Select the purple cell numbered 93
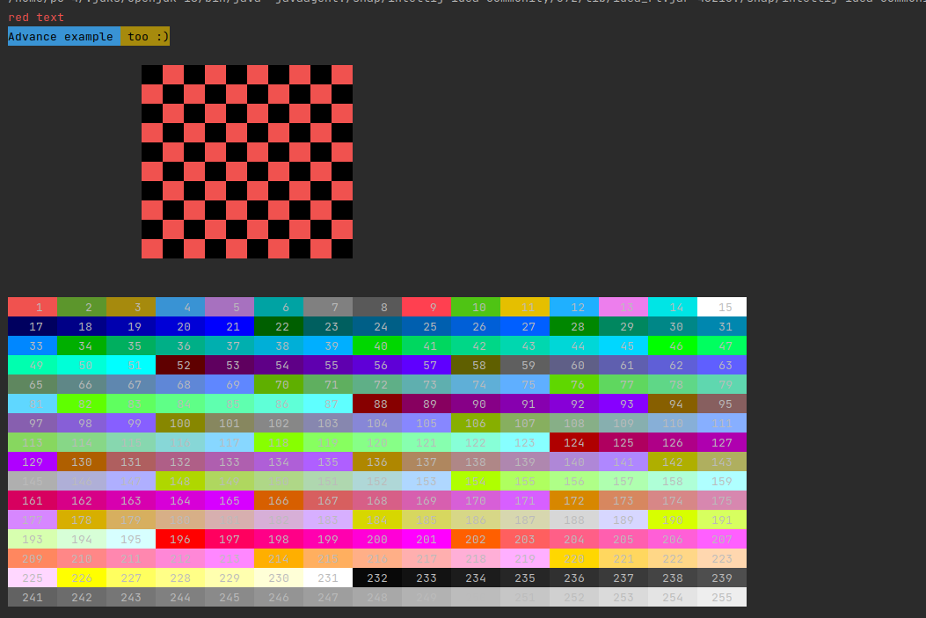The height and width of the screenshot is (618, 926). tap(623, 404)
